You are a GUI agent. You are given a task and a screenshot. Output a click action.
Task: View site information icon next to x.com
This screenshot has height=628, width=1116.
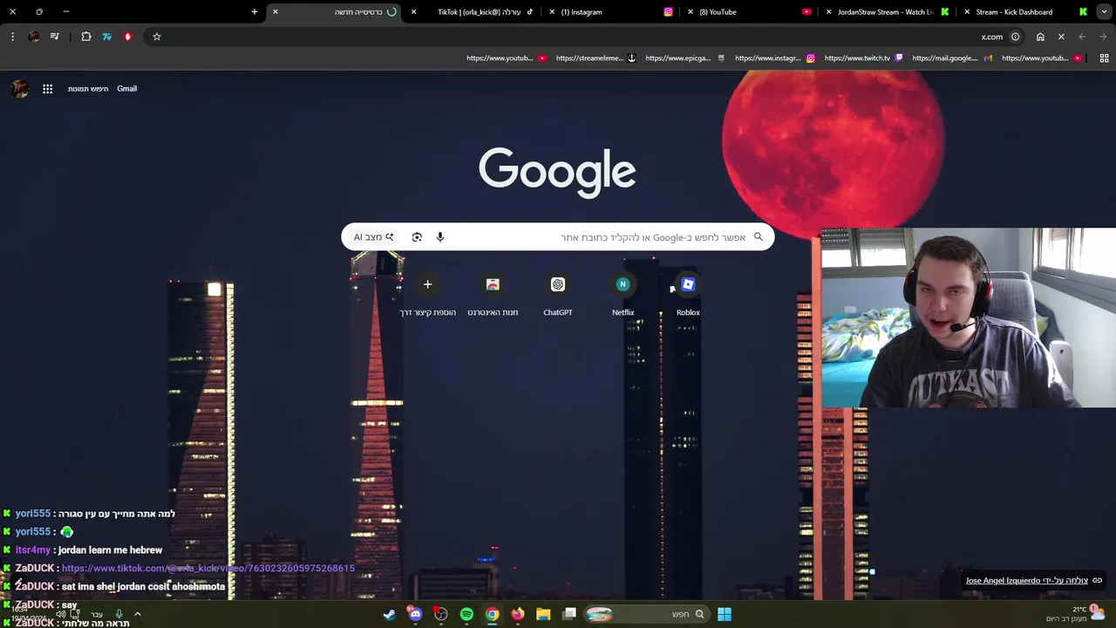click(1015, 37)
